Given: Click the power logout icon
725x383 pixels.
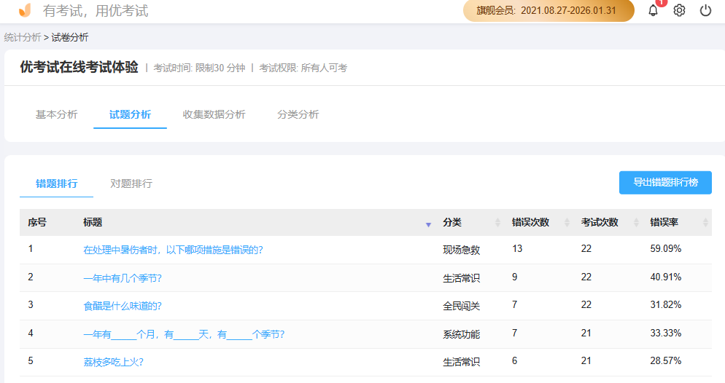Looking at the screenshot, I should [705, 10].
